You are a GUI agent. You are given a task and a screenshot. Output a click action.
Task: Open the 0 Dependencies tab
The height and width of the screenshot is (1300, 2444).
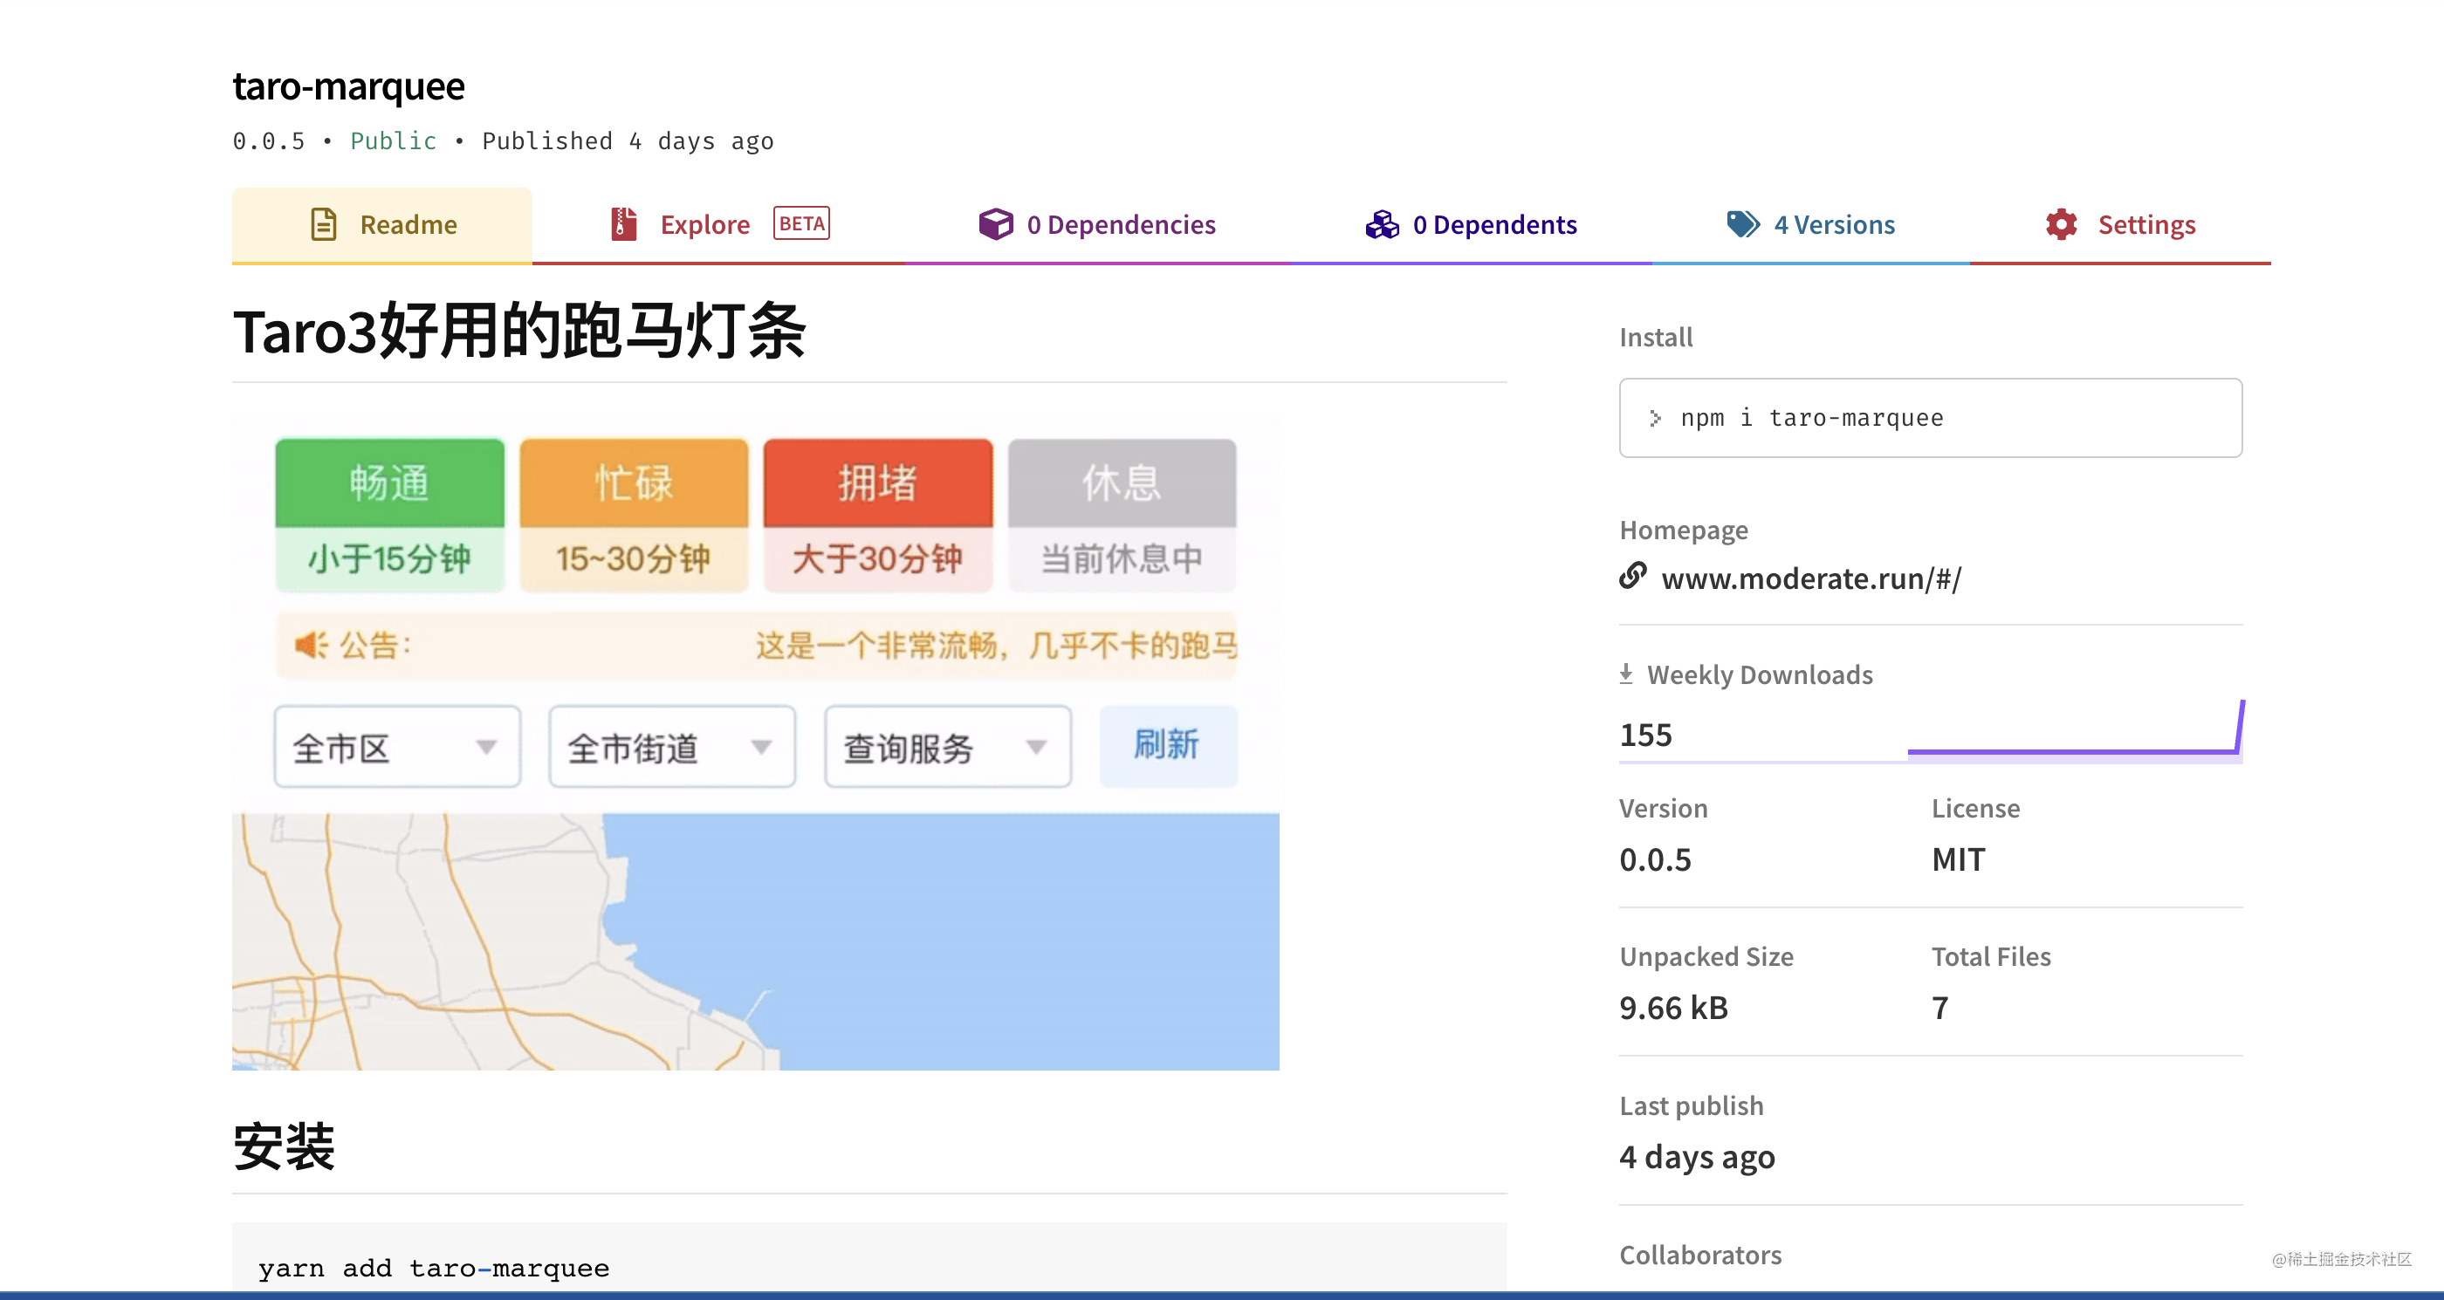pyautogui.click(x=1097, y=225)
